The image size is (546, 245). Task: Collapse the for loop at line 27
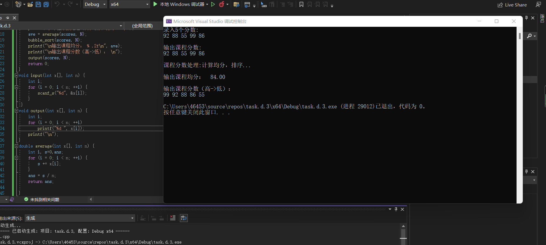point(16,87)
